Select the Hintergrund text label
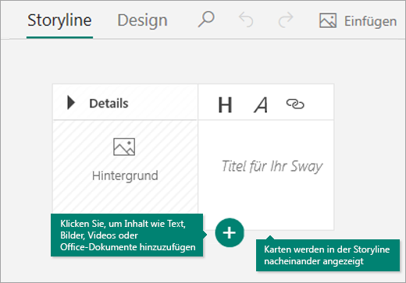Screen dimensions: 406x283 [x=125, y=175]
